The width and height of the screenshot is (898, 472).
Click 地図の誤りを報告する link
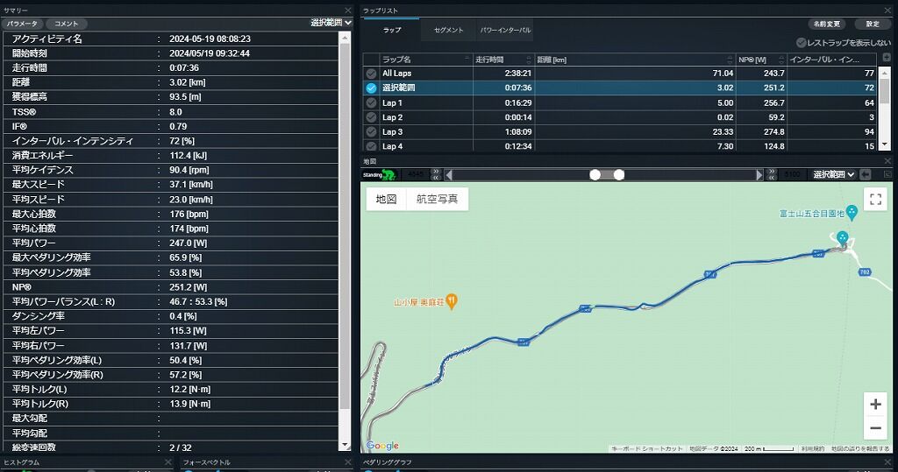point(859,449)
